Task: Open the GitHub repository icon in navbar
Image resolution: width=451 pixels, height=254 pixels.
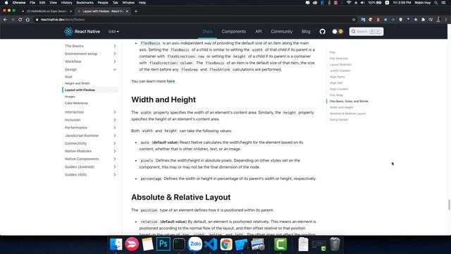Action: (323, 31)
